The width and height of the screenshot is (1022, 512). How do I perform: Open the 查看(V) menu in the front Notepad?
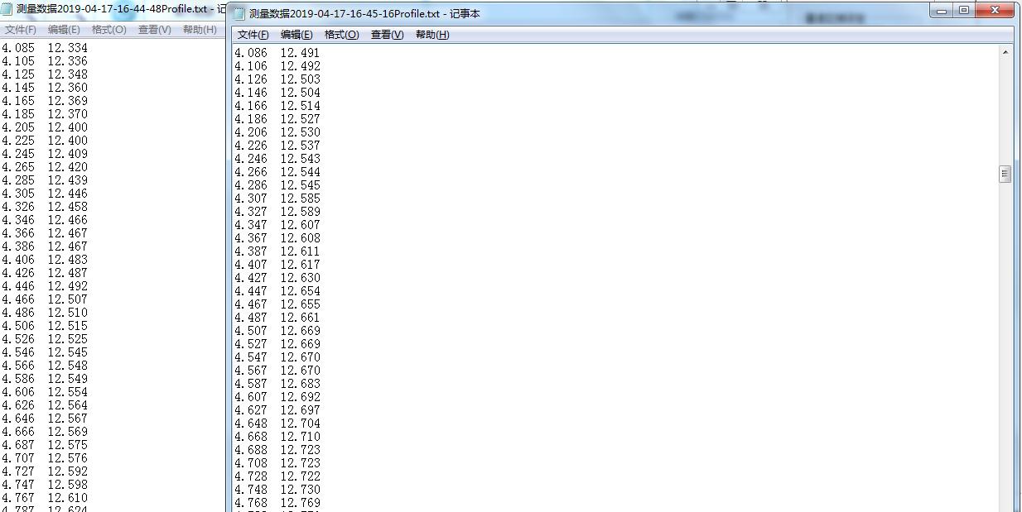387,35
